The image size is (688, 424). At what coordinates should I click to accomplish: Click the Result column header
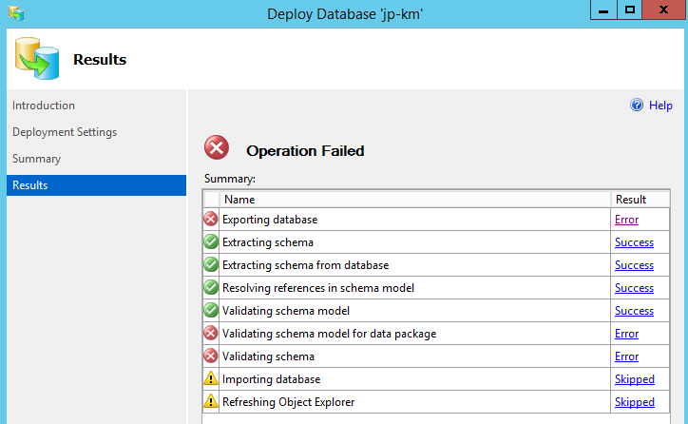coord(631,200)
